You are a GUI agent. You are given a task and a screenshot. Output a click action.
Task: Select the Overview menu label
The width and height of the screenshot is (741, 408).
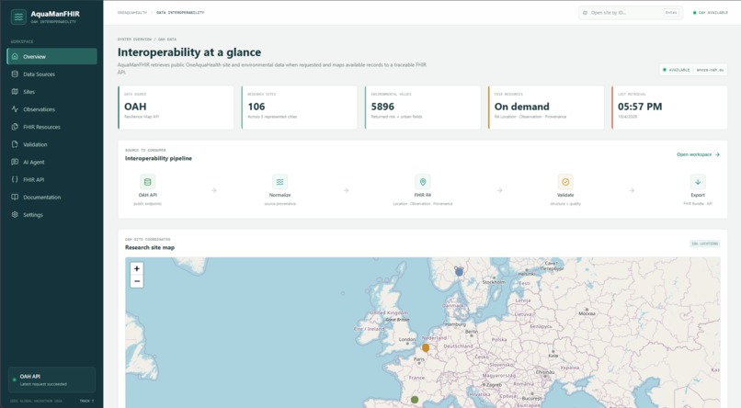tap(35, 57)
